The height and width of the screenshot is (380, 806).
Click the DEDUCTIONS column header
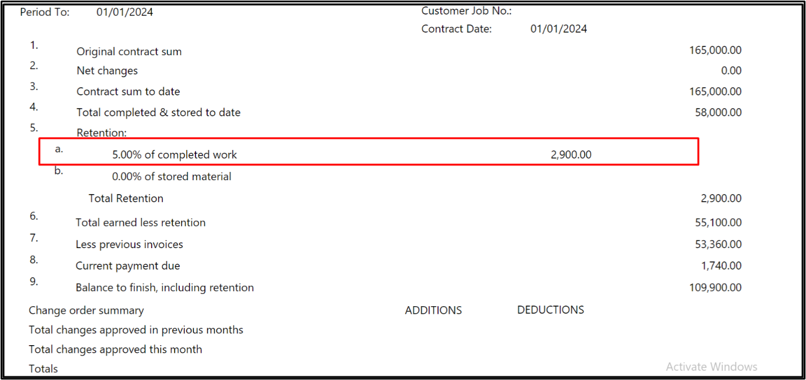[551, 310]
